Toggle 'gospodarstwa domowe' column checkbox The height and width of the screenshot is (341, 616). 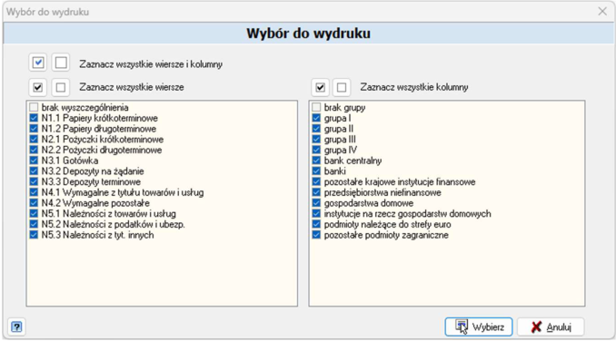point(316,203)
